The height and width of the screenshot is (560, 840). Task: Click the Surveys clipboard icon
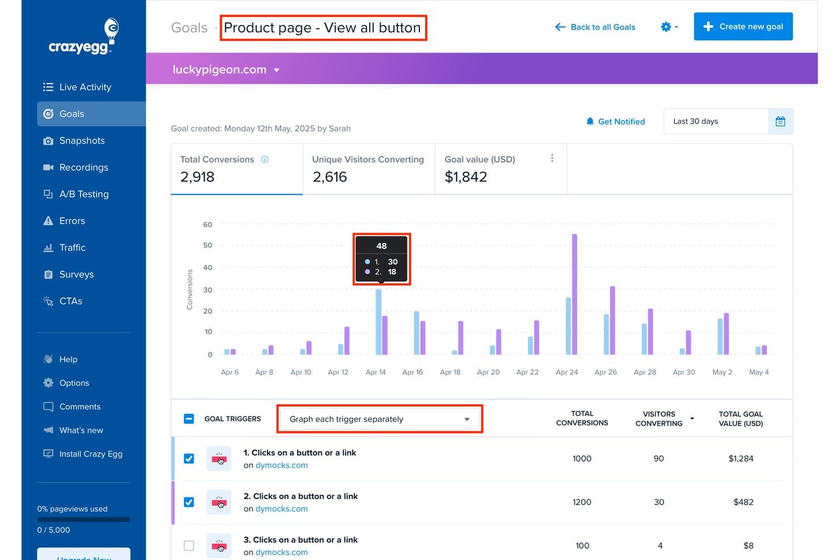(x=48, y=275)
